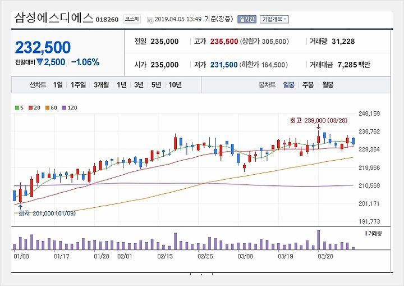Open the 기업개요 dropdown
Viewport: 404px width, 286px height.
click(274, 19)
